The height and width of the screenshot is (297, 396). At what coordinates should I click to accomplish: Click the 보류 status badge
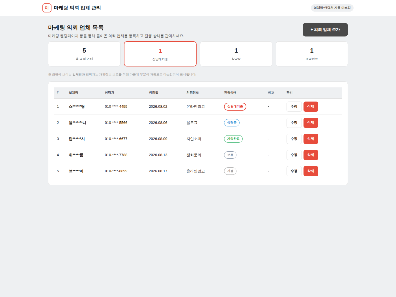(230, 155)
